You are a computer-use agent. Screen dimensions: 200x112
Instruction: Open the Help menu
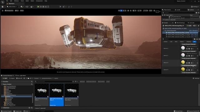click(x=46, y=1)
